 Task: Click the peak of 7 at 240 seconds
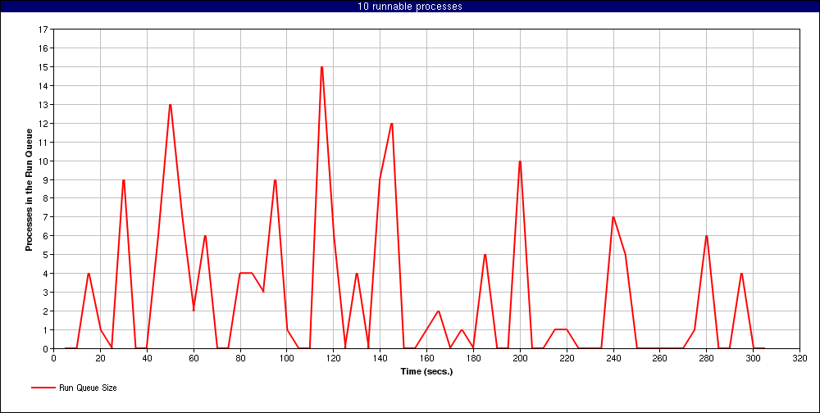click(x=613, y=217)
